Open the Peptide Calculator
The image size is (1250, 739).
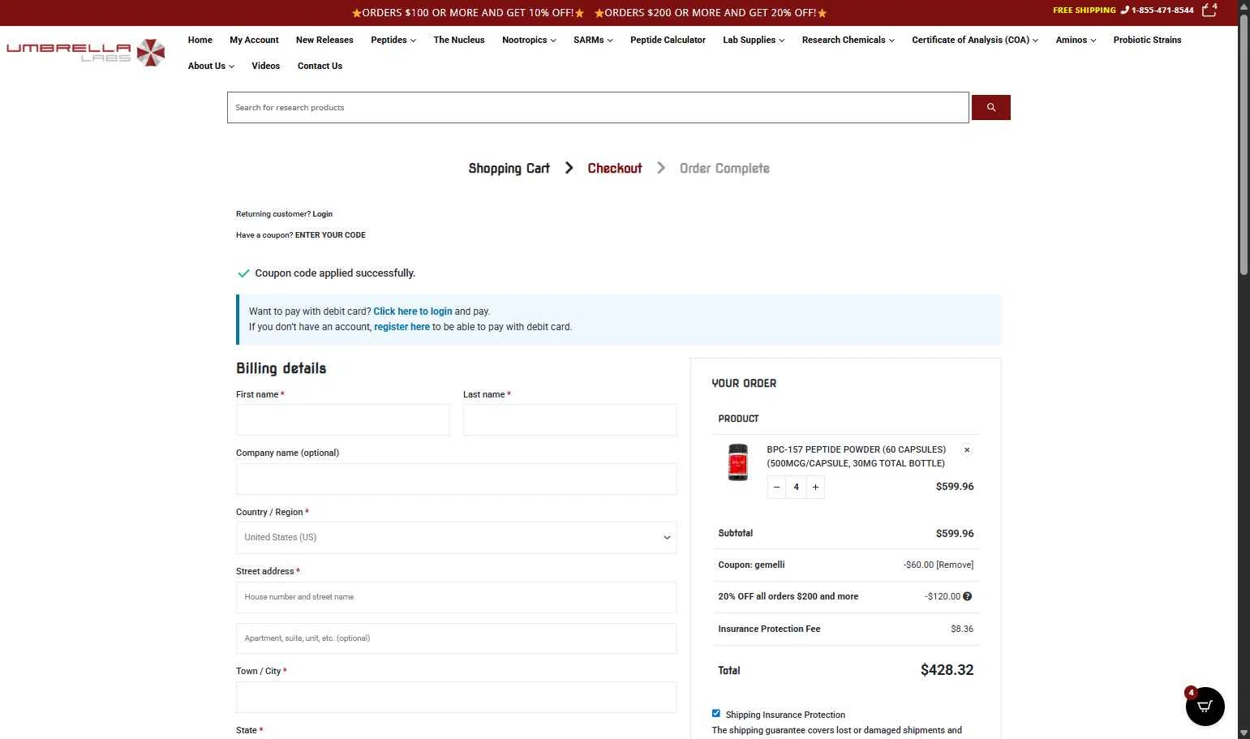[668, 40]
